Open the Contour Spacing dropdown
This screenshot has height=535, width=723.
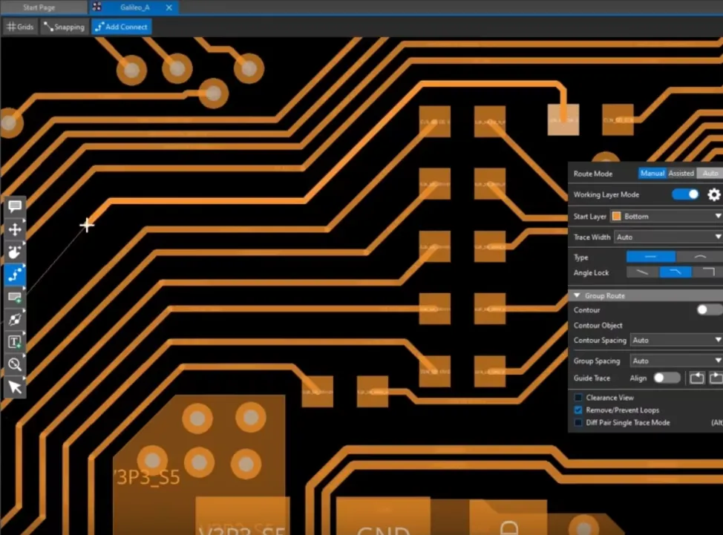(676, 340)
